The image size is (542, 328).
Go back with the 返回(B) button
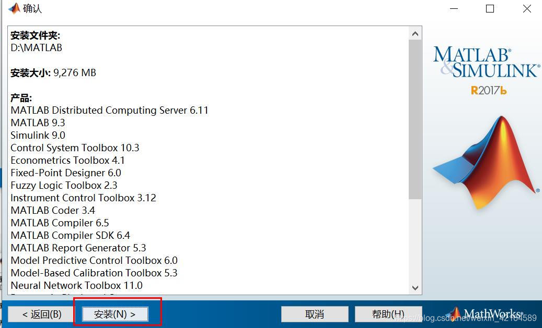click(x=41, y=314)
